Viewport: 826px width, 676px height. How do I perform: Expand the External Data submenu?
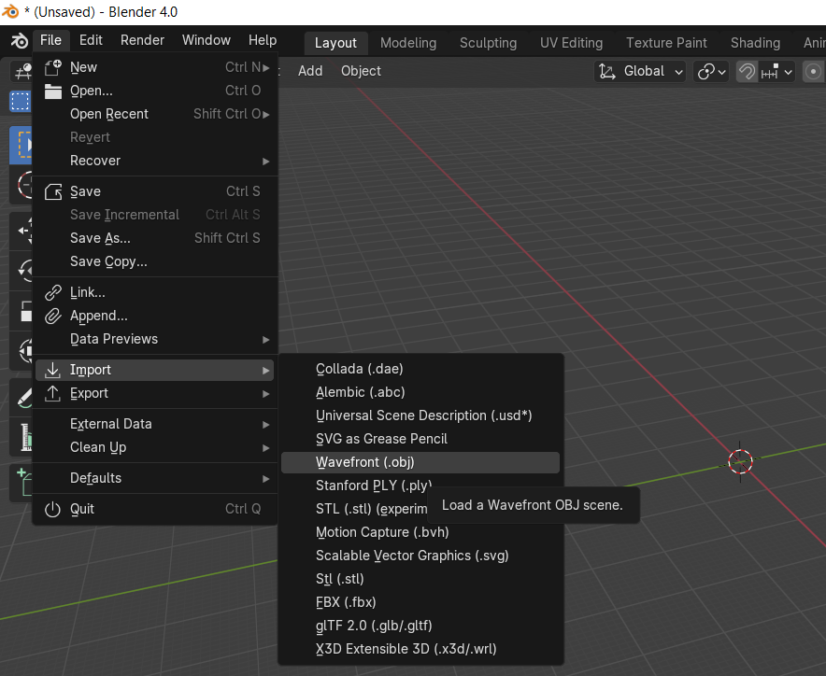pos(155,424)
